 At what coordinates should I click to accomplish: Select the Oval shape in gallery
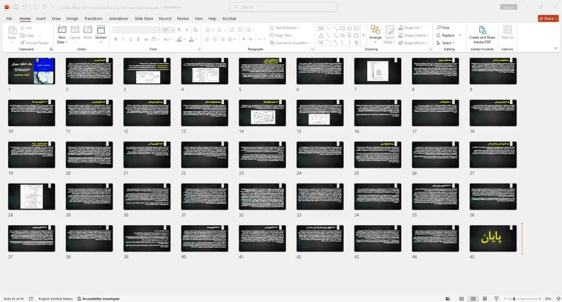coord(349,29)
